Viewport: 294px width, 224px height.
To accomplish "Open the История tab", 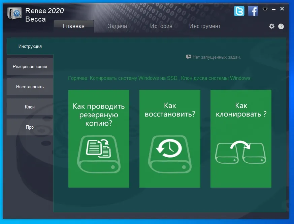I will (161, 26).
